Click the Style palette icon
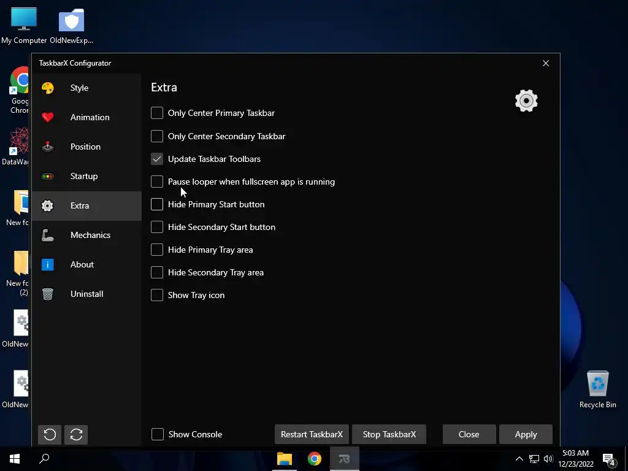The height and width of the screenshot is (471, 628). pos(48,88)
